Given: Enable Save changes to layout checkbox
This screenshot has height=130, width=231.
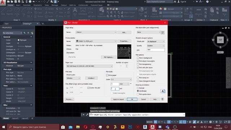Looking at the screenshot, I should pos(138,81).
